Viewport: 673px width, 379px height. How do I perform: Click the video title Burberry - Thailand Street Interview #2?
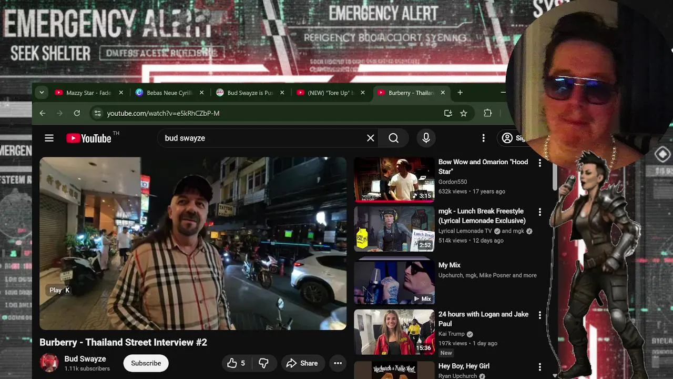point(123,342)
